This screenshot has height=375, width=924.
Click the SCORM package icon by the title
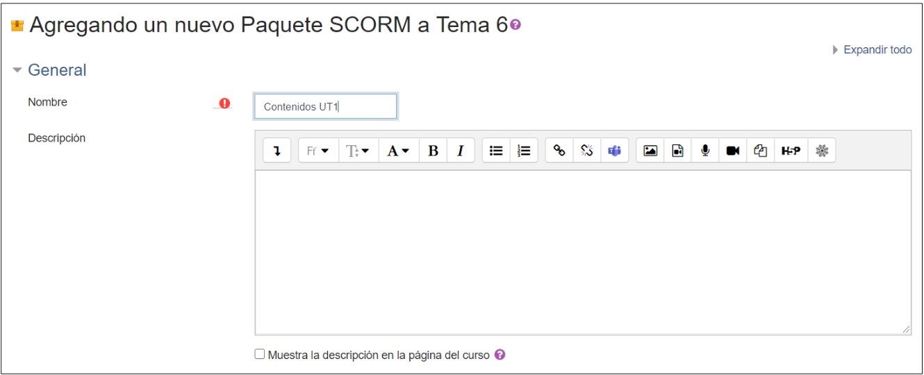pyautogui.click(x=17, y=26)
